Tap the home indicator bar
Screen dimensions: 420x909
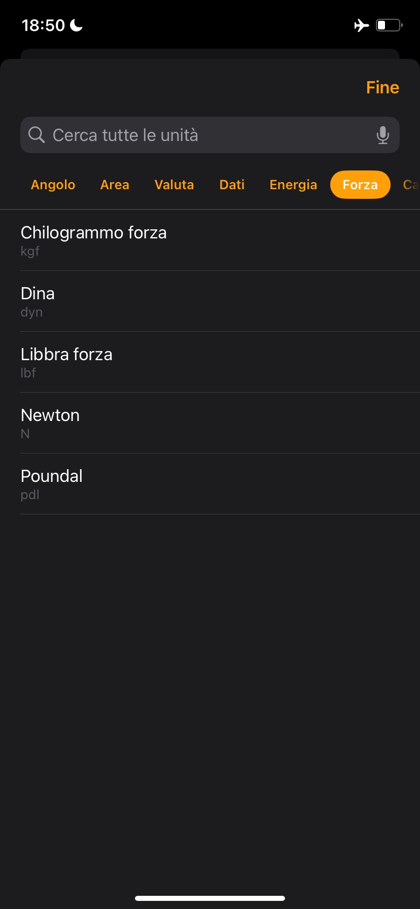point(210,898)
